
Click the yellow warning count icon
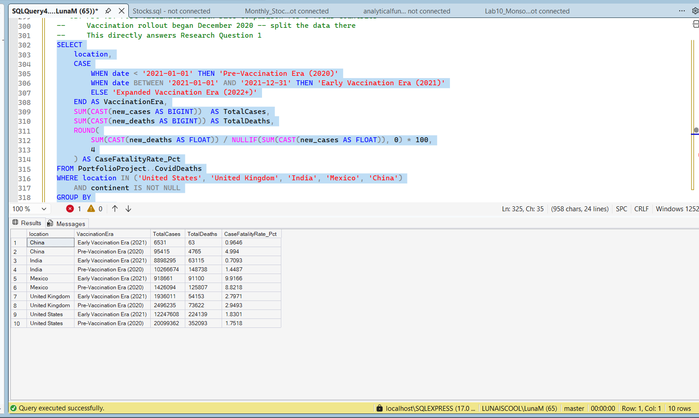pos(91,209)
